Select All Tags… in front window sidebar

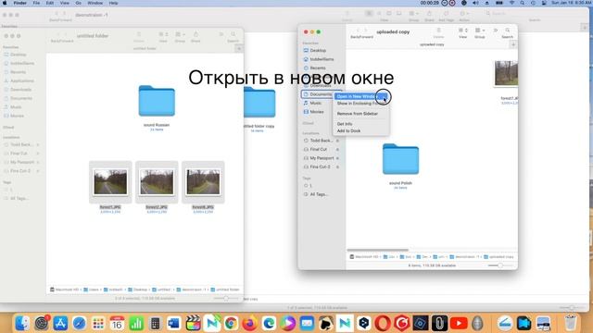(319, 194)
